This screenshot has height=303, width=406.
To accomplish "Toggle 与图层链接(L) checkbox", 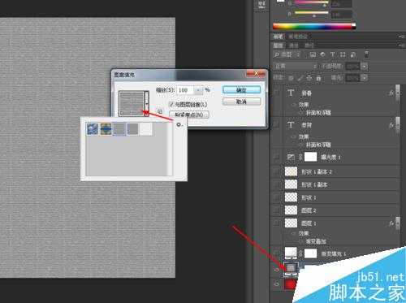I will coord(171,104).
